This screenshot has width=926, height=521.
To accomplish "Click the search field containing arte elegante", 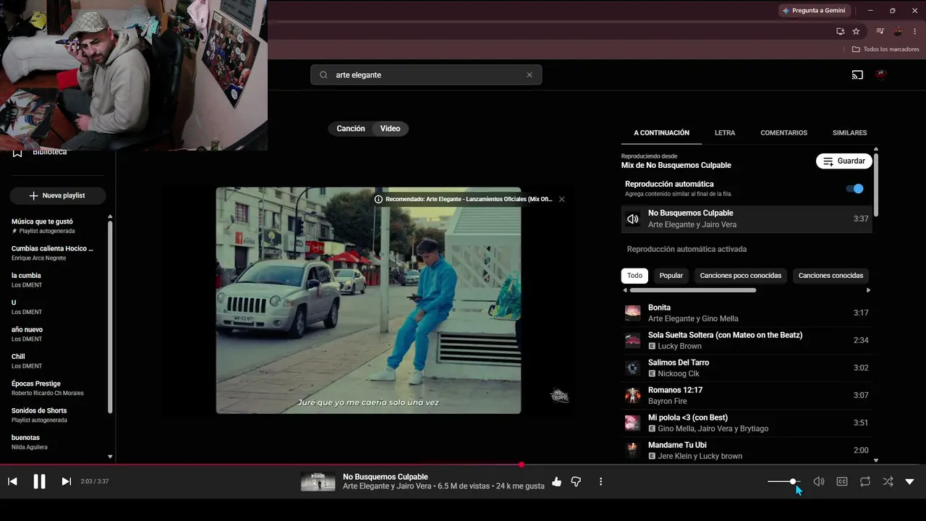I will tap(426, 75).
